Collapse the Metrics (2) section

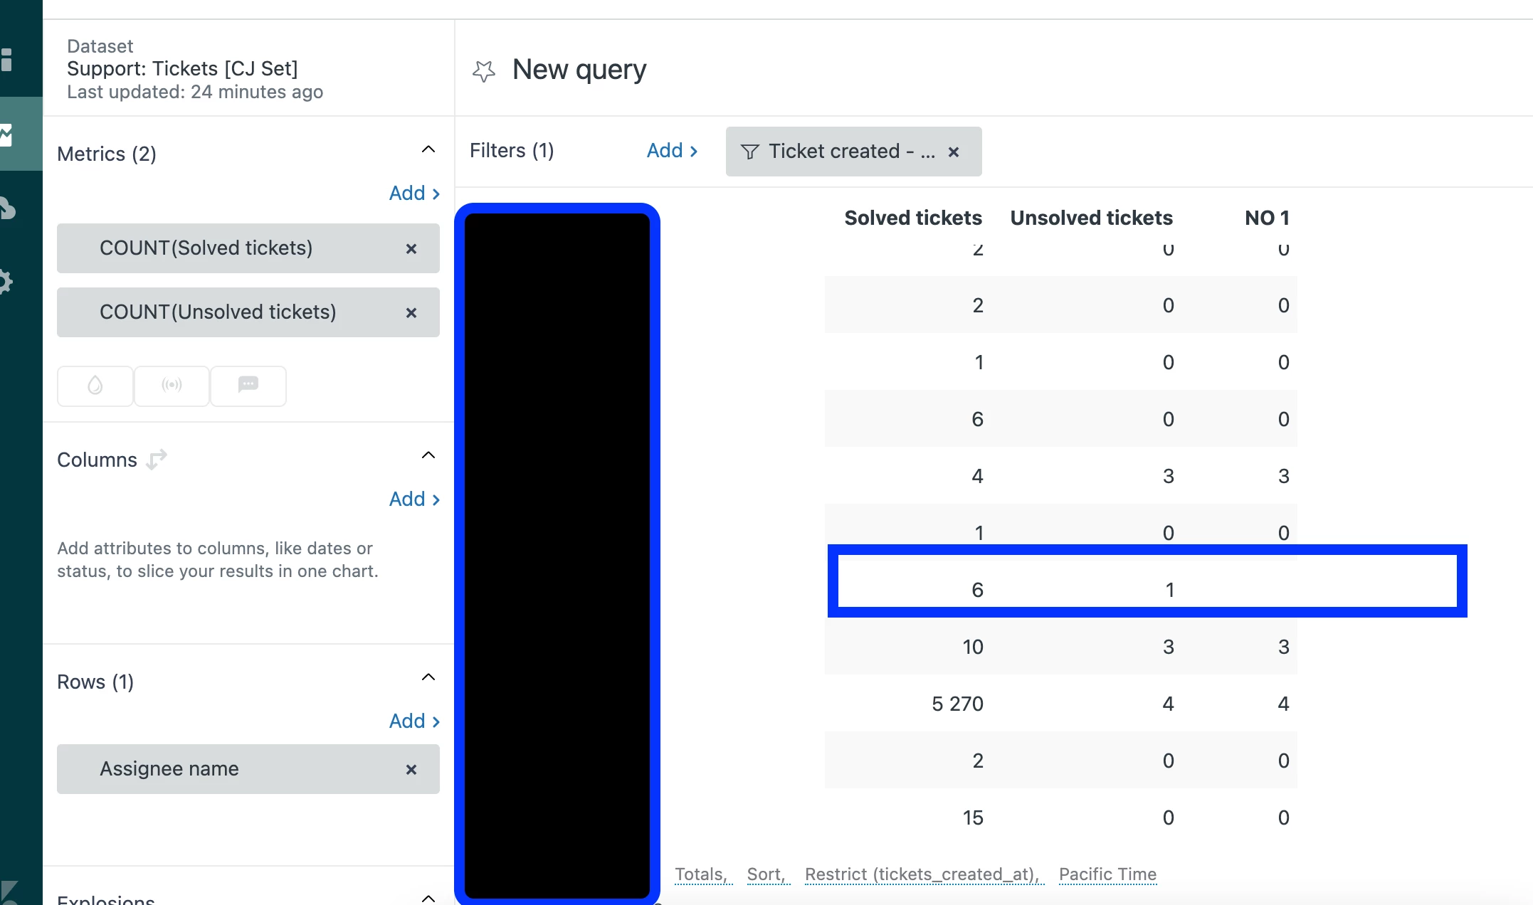tap(428, 149)
